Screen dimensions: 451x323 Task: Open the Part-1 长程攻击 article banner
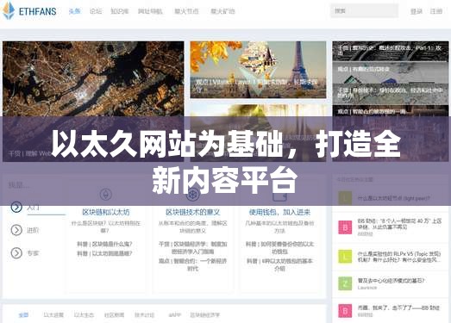click(x=391, y=51)
